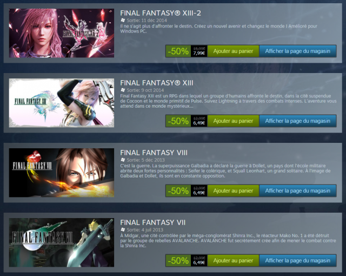346x276 pixels.
Task: Click the FINAL FANTASY® XIII title
Action: [157, 83]
